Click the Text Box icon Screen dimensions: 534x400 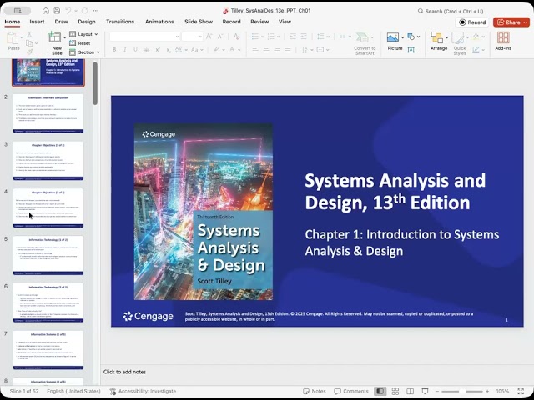(411, 50)
